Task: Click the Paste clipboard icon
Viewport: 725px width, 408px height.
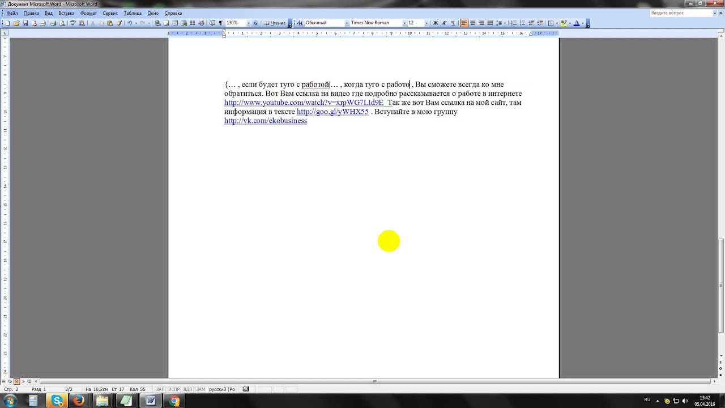Action: [110, 23]
